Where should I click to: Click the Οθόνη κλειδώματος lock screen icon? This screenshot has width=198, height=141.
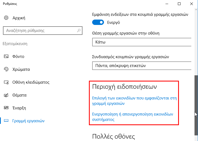pos(6,82)
